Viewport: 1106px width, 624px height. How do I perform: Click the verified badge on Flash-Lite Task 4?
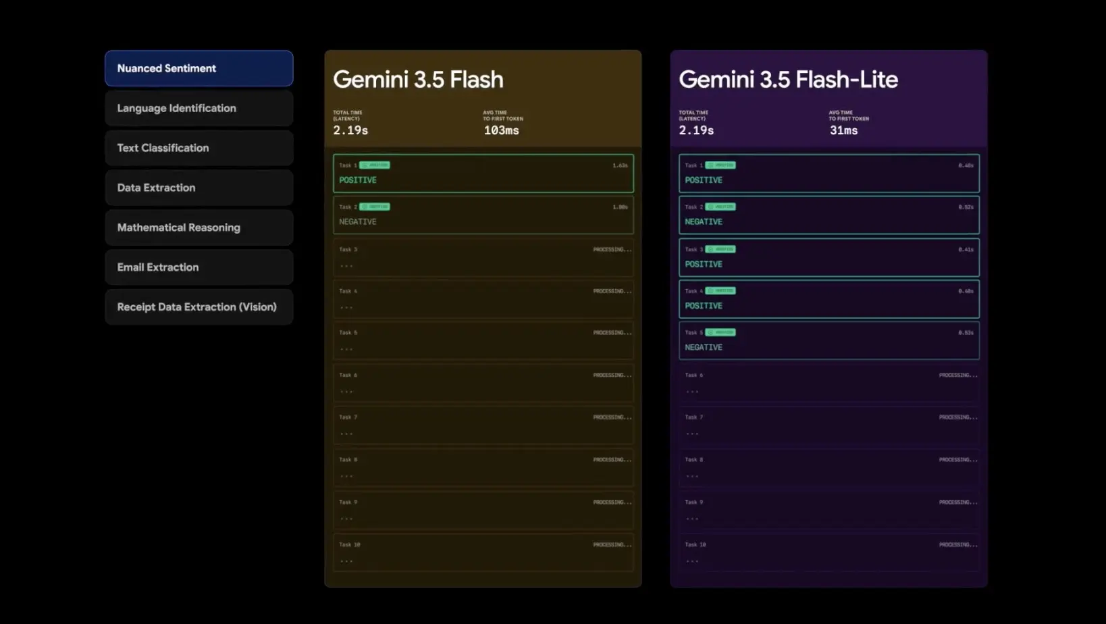click(720, 291)
